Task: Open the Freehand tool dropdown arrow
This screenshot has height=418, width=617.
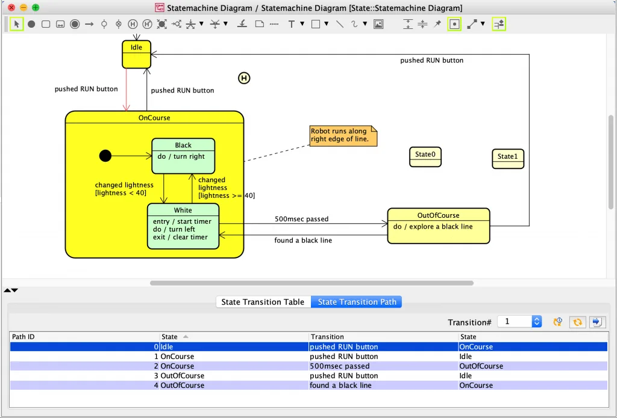Action: pos(365,24)
